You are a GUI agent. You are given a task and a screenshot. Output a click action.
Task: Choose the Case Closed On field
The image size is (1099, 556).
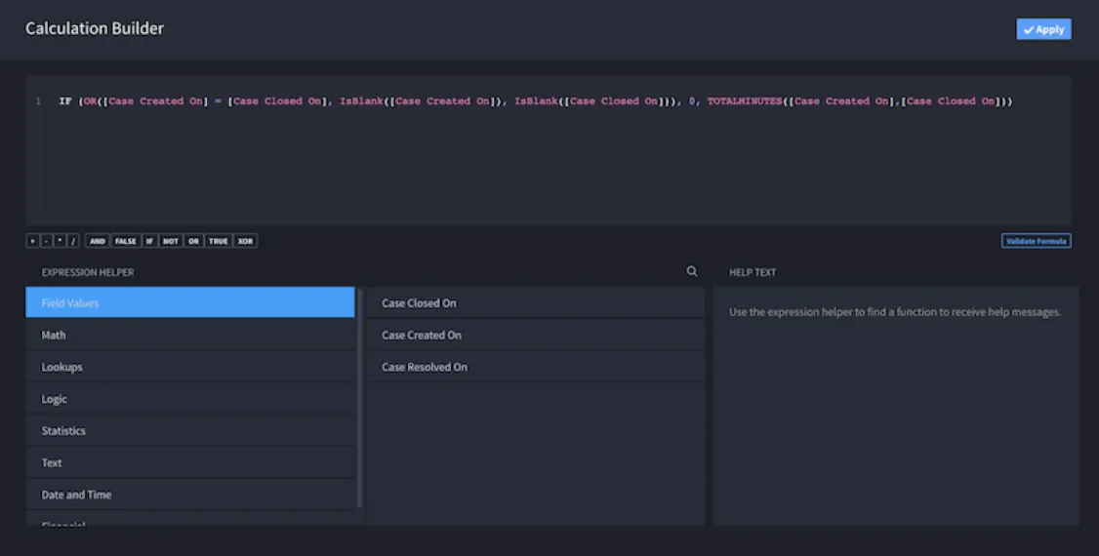tap(536, 302)
